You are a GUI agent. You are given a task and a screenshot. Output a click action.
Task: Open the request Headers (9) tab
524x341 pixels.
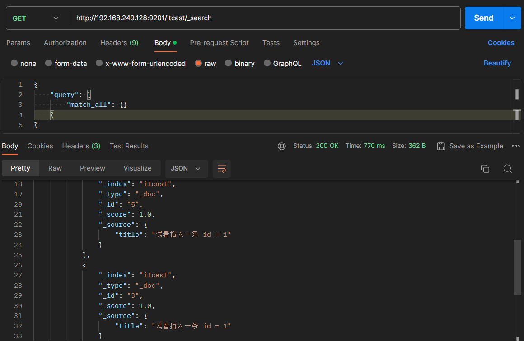point(119,43)
